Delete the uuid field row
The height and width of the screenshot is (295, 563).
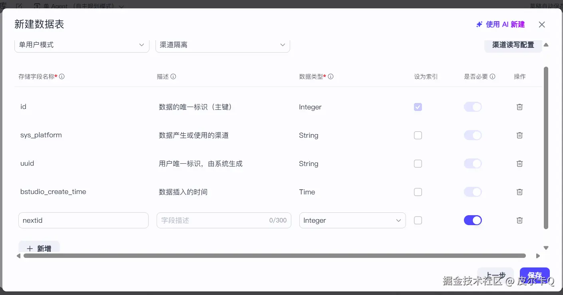click(519, 164)
